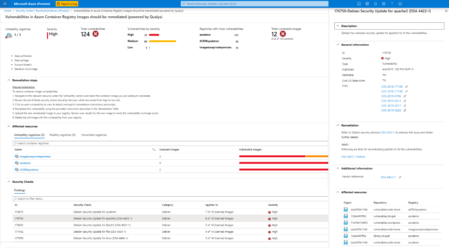The image size is (449, 248).
Task: Open the ACRMayademo registry link
Action: tap(29, 170)
